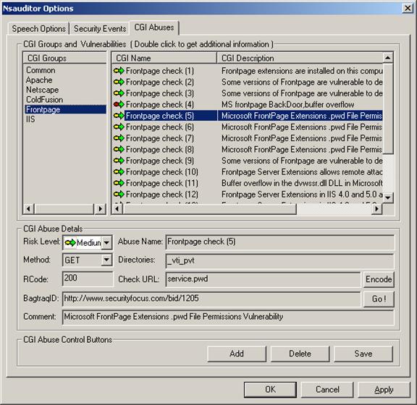Select the CGI Abuses tab
417x405 pixels.
(154, 27)
